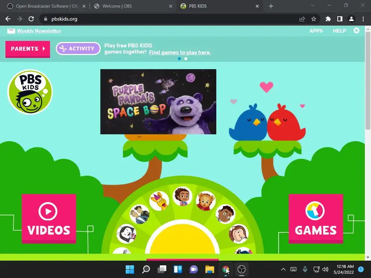Select second banner carousel dot
This screenshot has width=371, height=278.
186,59
